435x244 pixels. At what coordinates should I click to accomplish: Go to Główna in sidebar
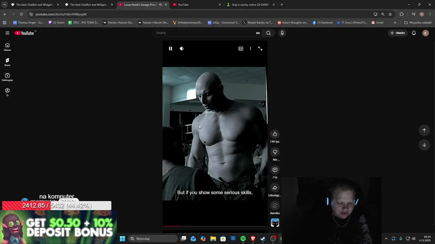coord(7,47)
